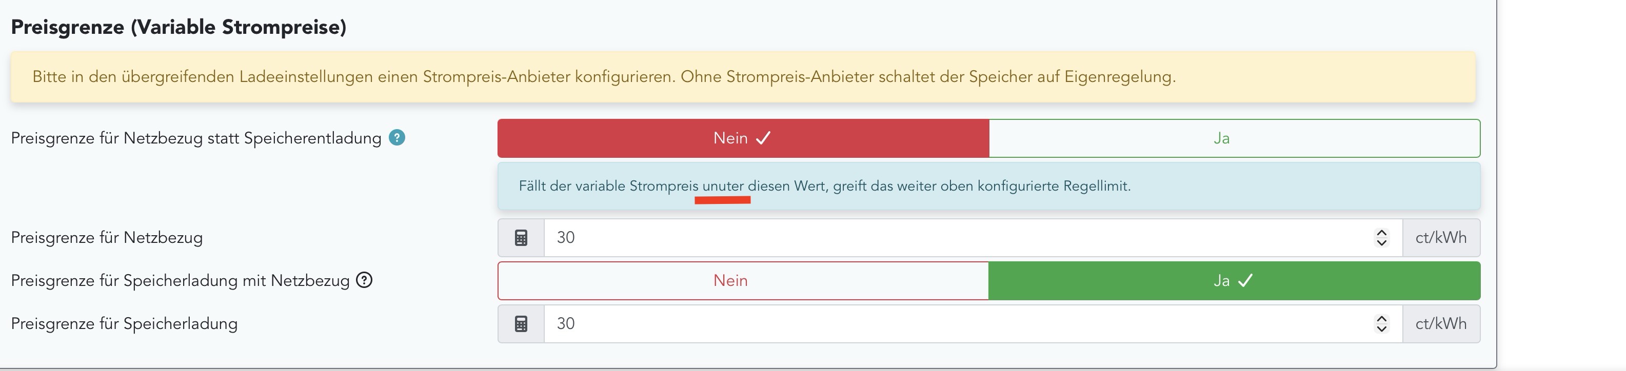The width and height of the screenshot is (1626, 371).
Task: Decrement the Preisgrenze für Speicherladung value
Action: (x=1381, y=329)
